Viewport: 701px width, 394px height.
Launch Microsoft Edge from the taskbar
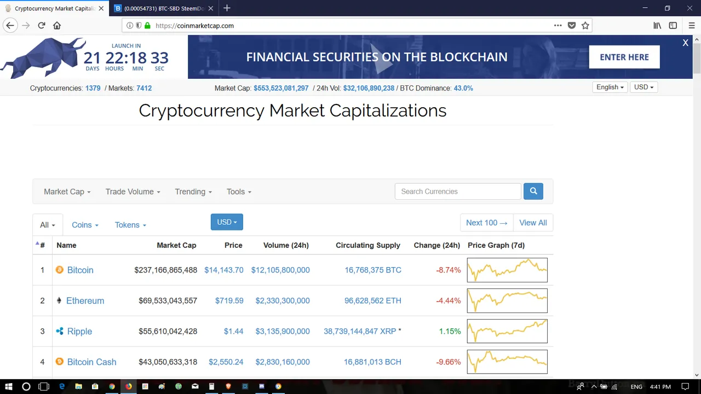(62, 386)
